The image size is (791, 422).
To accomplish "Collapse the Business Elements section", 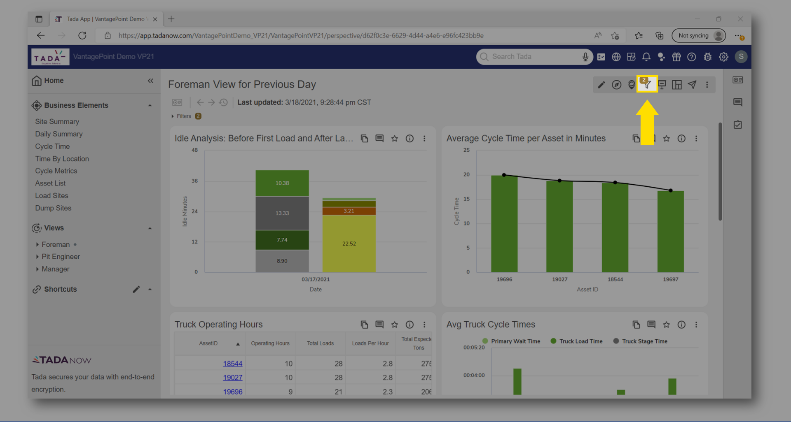I will coord(150,106).
